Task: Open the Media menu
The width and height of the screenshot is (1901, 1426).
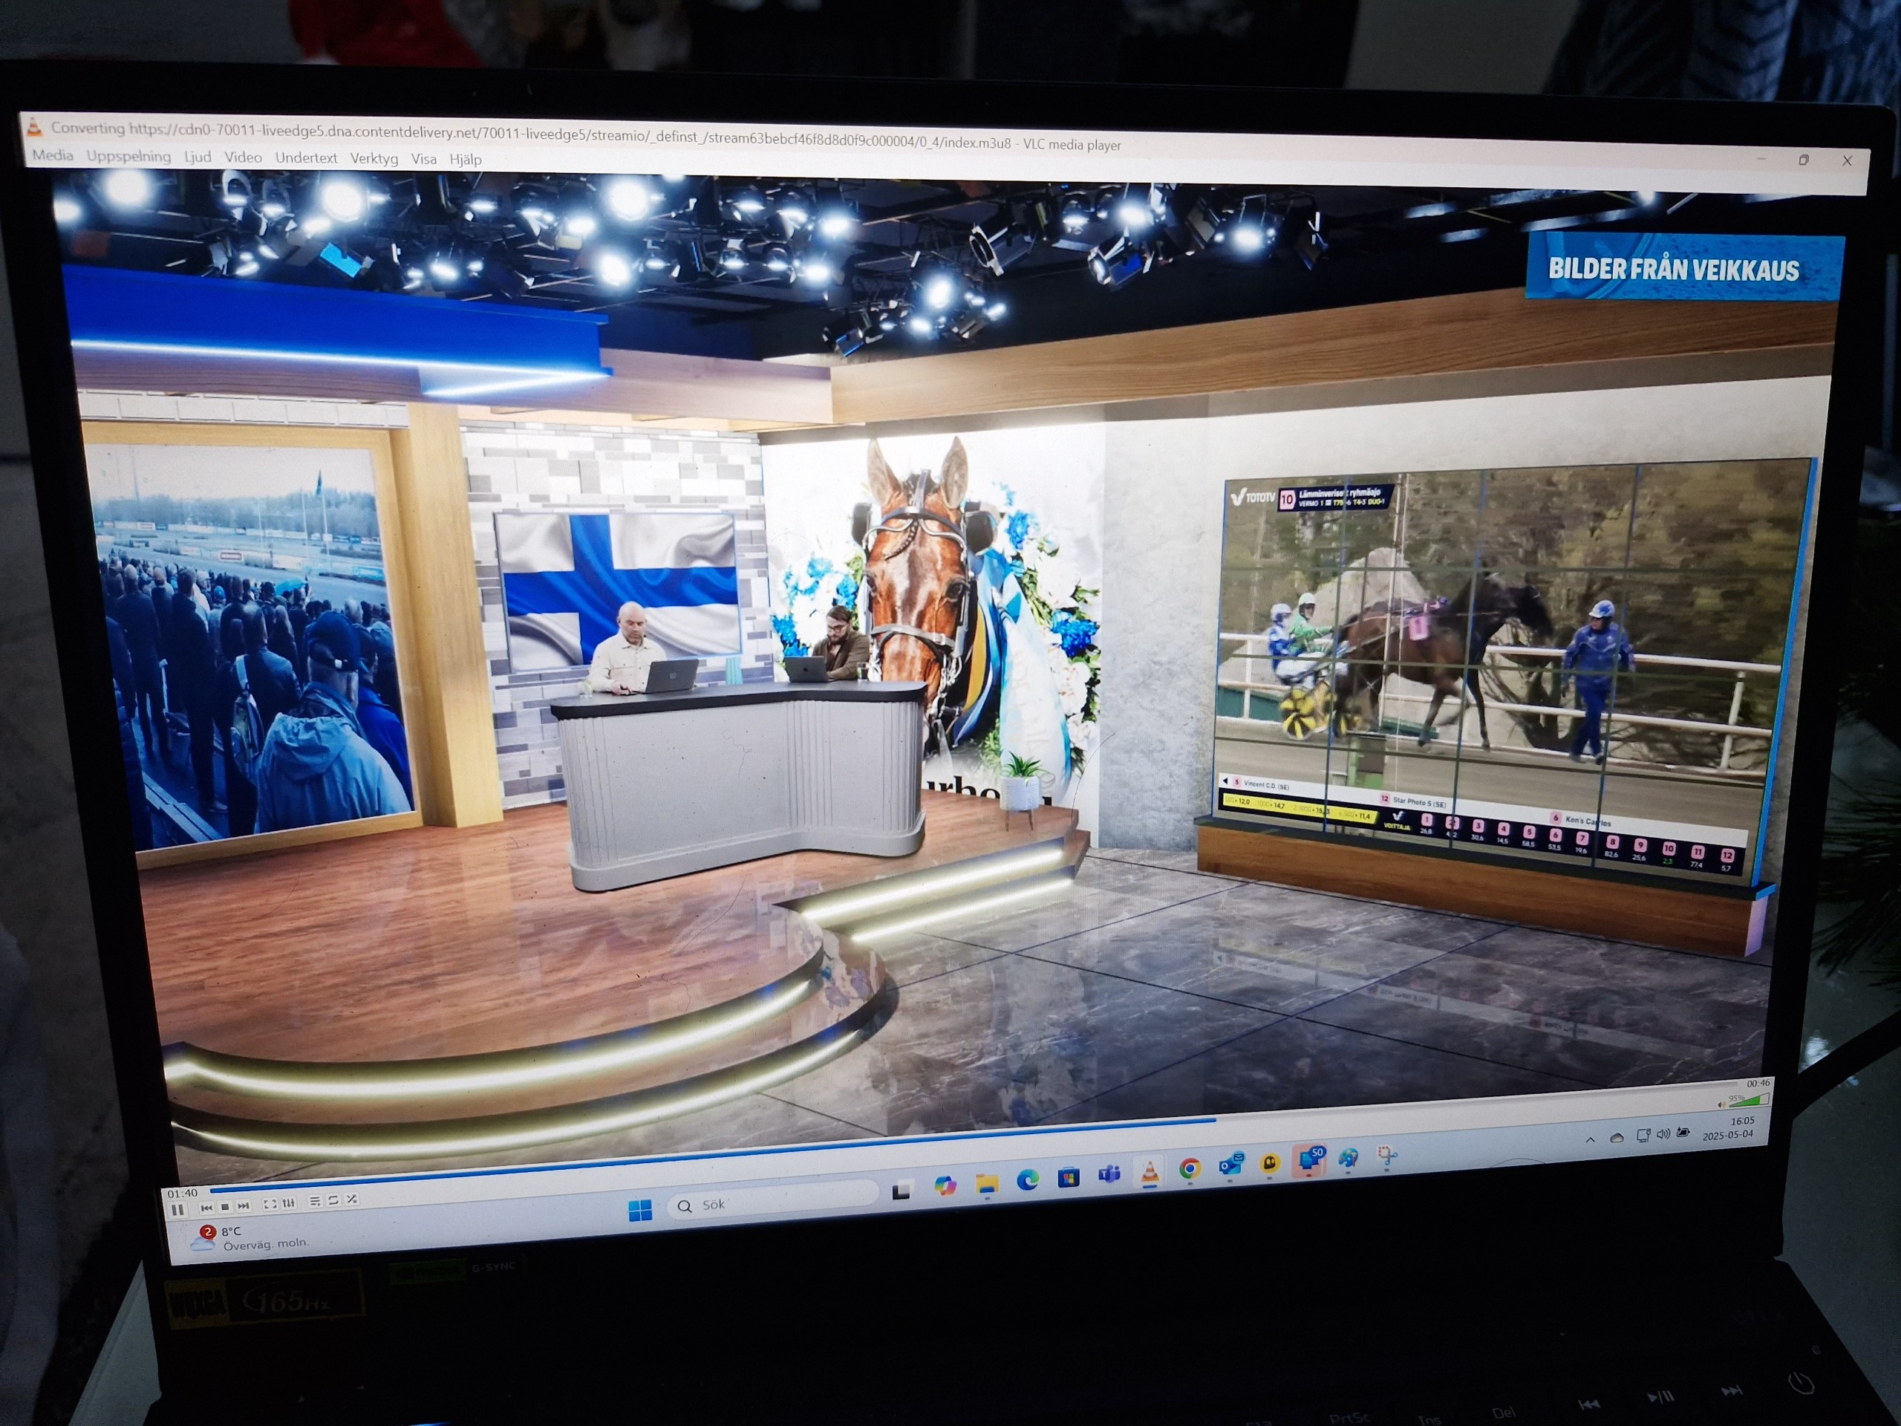Action: [x=53, y=155]
